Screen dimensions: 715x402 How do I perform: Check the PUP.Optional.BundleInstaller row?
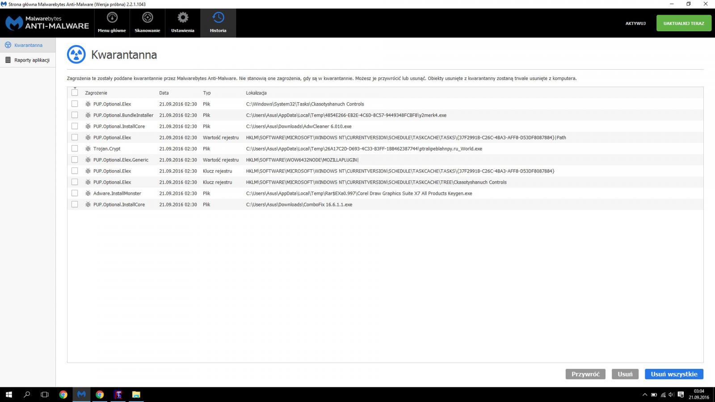tap(75, 115)
